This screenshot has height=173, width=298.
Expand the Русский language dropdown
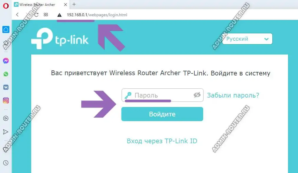[x=247, y=39]
